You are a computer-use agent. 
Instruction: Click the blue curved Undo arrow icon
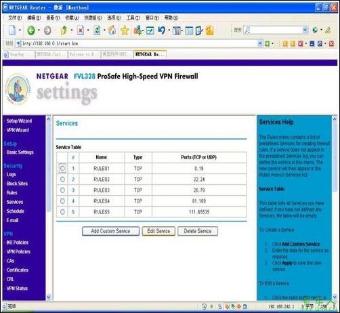point(162,30)
